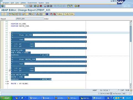Click the green Back arrow icon
The width and height of the screenshot is (133, 100).
(x=35, y=6)
